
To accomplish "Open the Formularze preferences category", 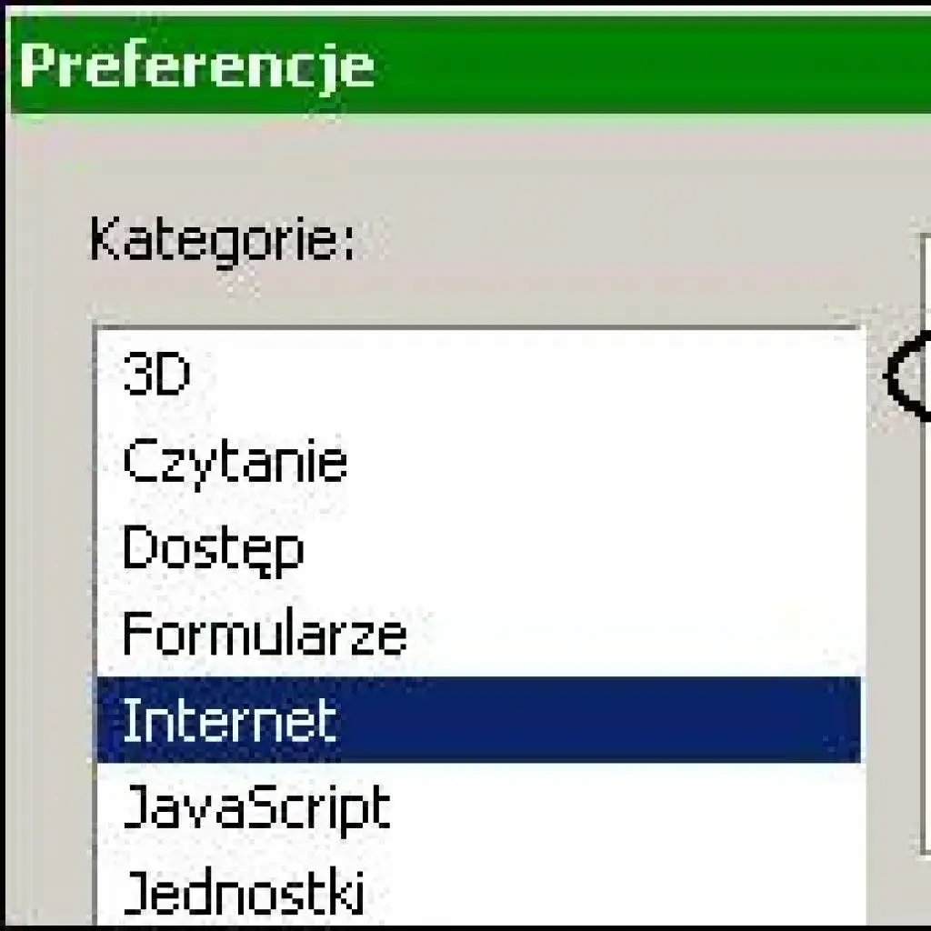I will [x=264, y=632].
